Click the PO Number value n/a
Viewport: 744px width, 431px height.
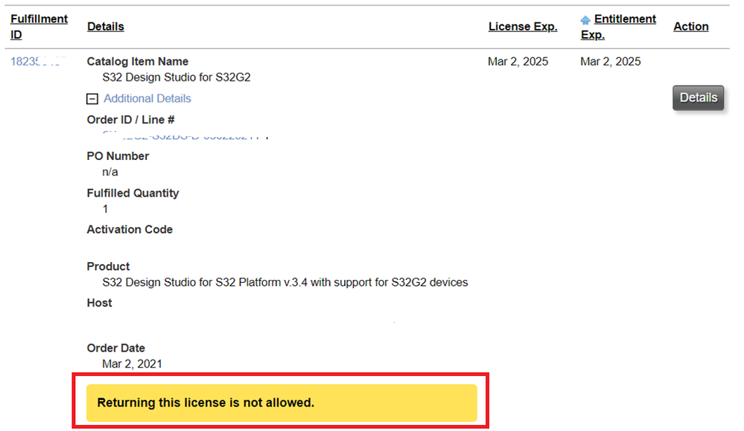coord(110,172)
